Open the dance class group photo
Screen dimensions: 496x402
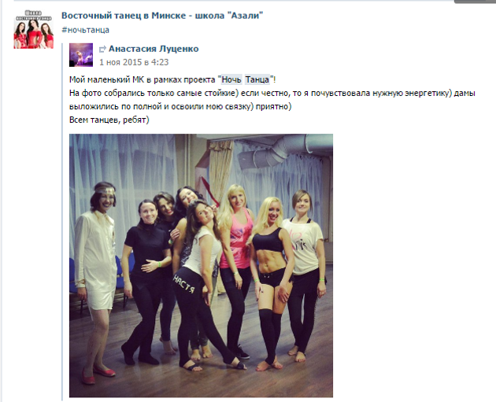coord(201,265)
